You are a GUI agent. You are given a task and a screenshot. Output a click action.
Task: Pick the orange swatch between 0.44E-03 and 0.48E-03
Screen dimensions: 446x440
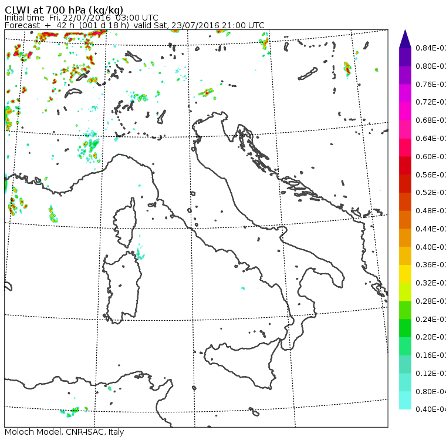405,220
